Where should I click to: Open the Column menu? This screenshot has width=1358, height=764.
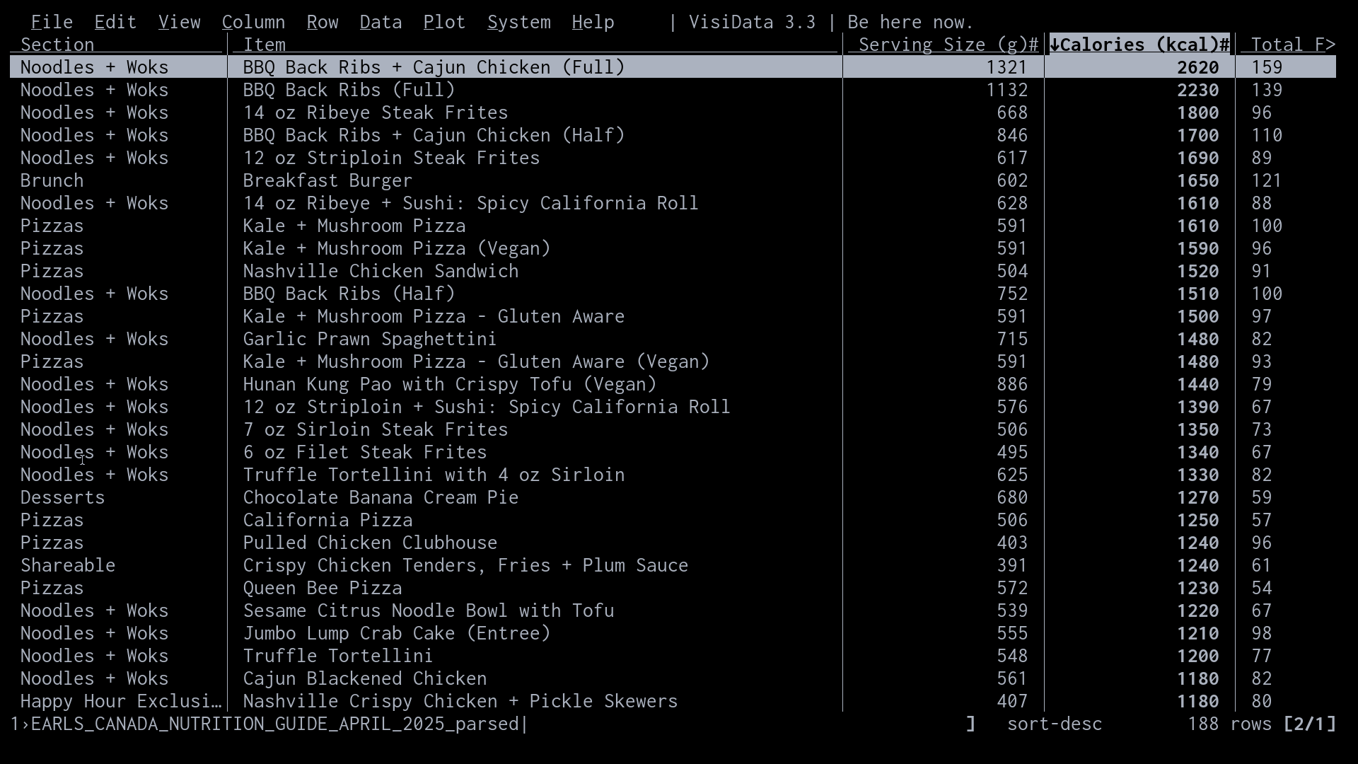click(253, 22)
